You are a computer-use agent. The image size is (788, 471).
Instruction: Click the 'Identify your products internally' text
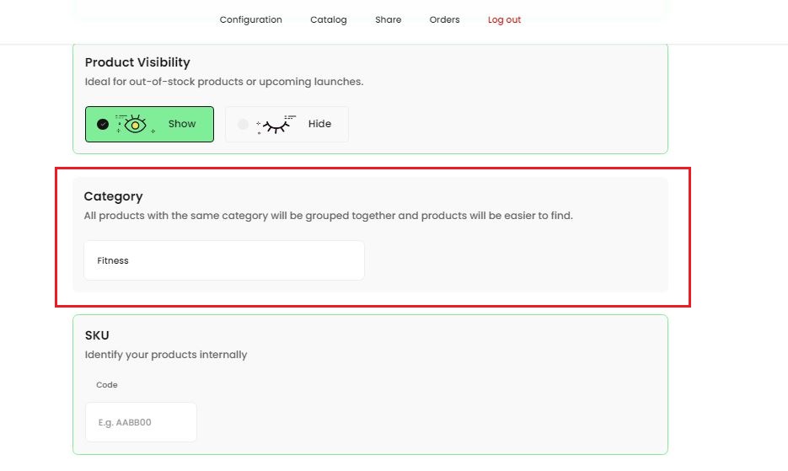[x=166, y=355]
